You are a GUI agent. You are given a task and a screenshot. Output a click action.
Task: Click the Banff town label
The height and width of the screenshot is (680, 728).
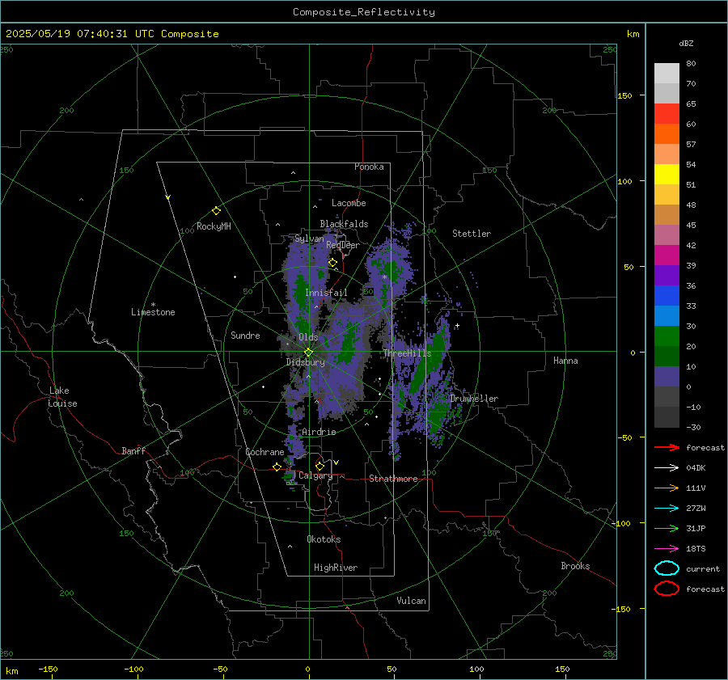(x=133, y=450)
